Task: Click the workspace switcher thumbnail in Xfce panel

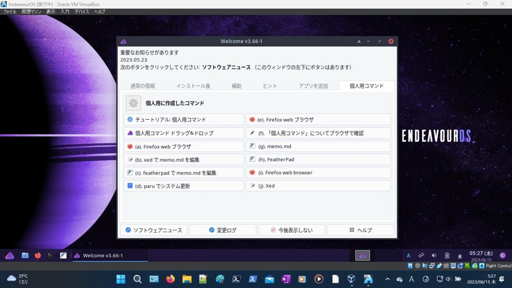Action: point(363,256)
